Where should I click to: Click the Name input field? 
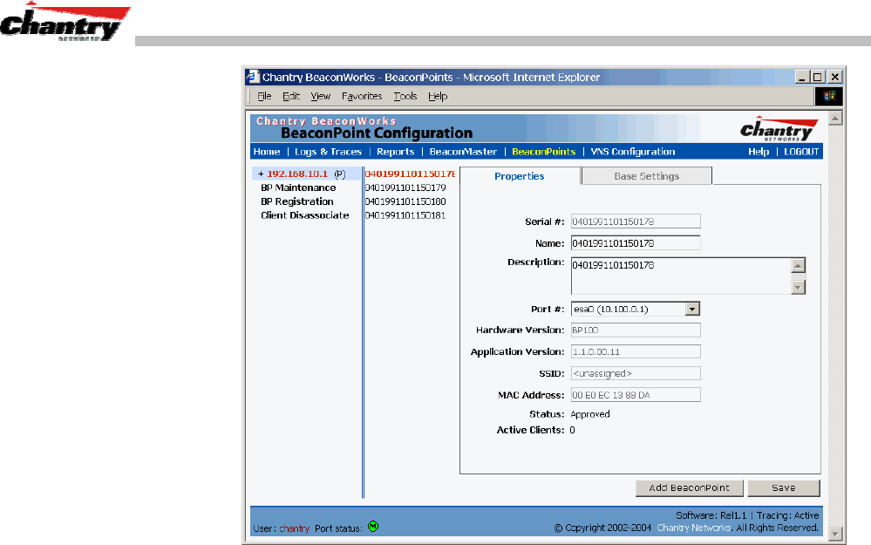click(x=636, y=242)
